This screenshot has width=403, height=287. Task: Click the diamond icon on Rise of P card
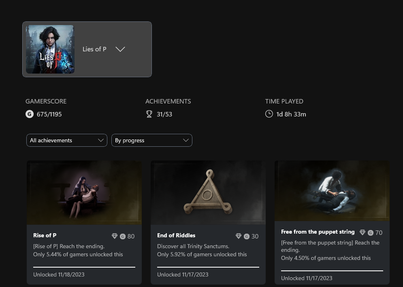pyautogui.click(x=115, y=236)
